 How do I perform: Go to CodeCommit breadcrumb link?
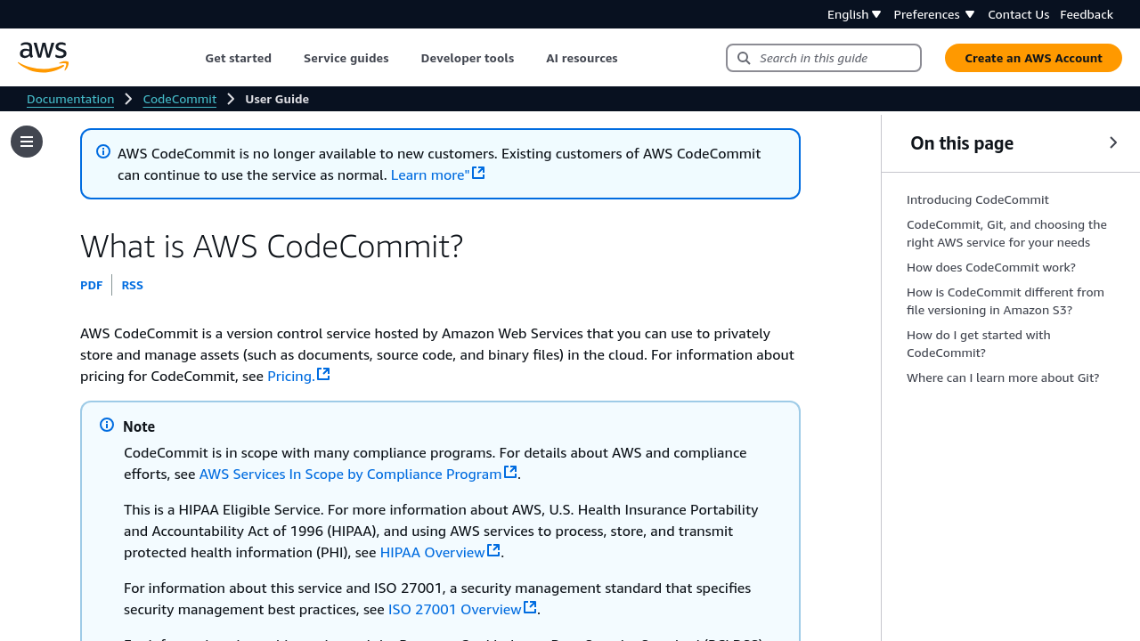pyautogui.click(x=179, y=99)
